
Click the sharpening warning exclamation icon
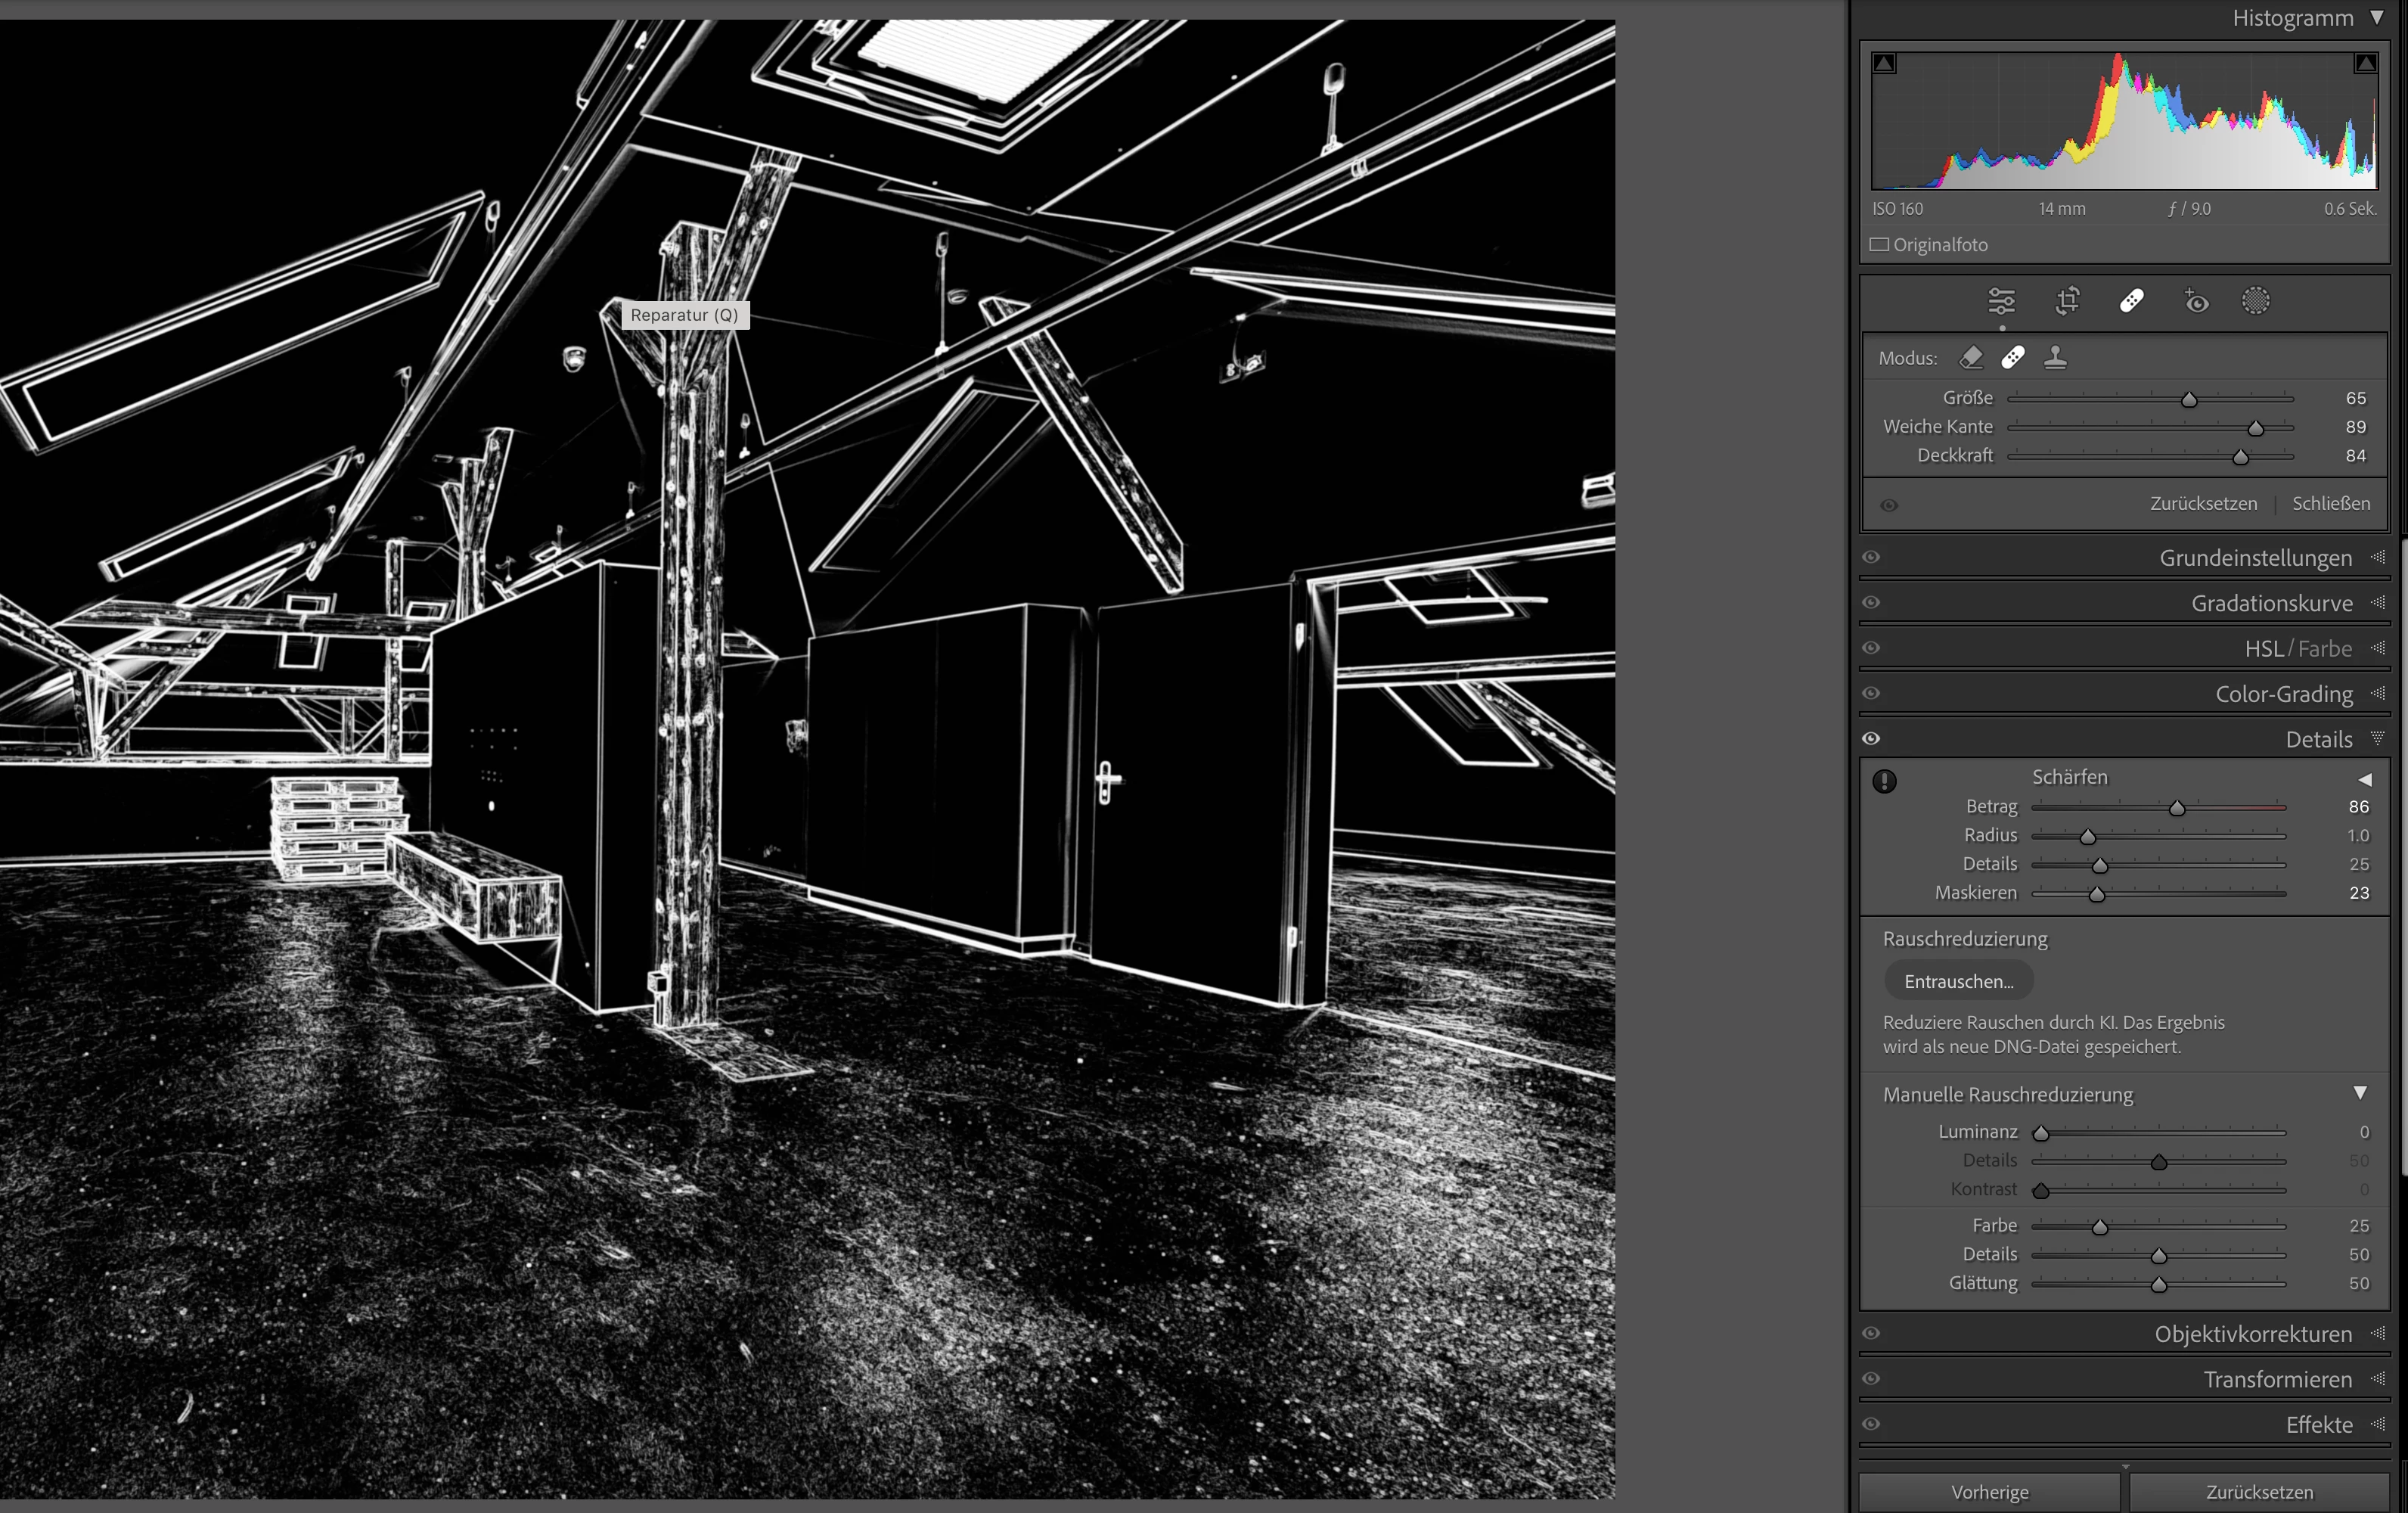(1884, 781)
